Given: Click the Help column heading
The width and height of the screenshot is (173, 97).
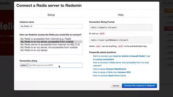Looking at the screenshot, I should pos(121,15).
